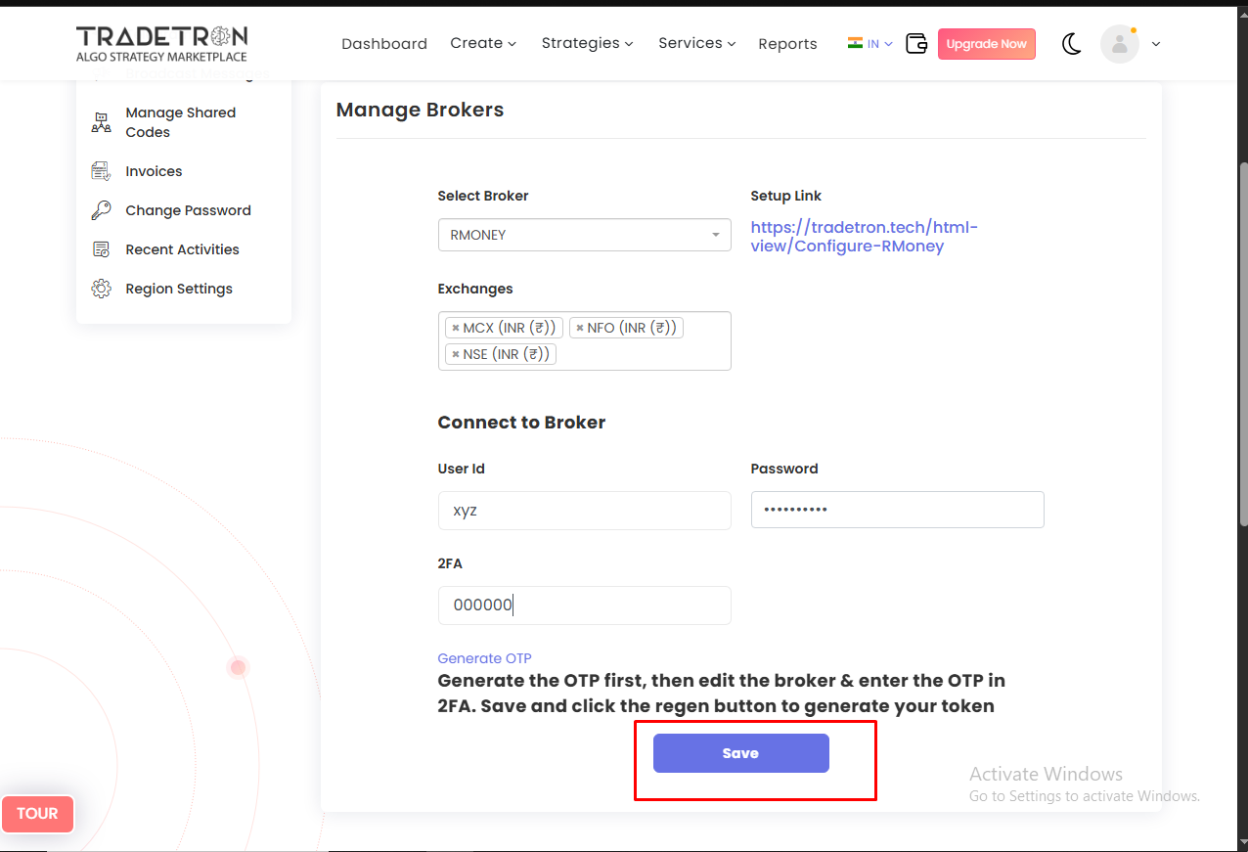This screenshot has width=1248, height=852.
Task: Remove NSE exchange tag
Action: coord(456,354)
